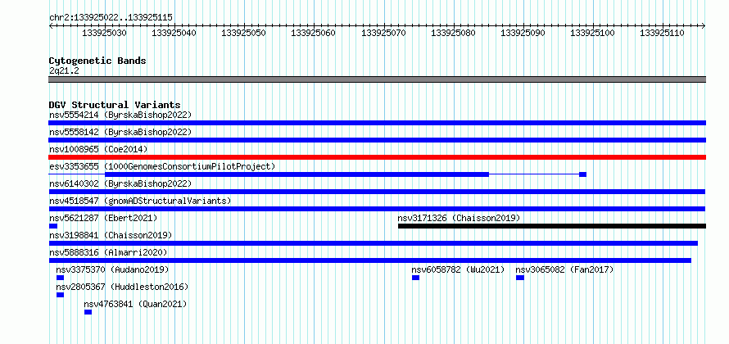Image resolution: width=729 pixels, height=344 pixels.
Task: Click the small nsv5621287 blue block
Action: tap(53, 226)
